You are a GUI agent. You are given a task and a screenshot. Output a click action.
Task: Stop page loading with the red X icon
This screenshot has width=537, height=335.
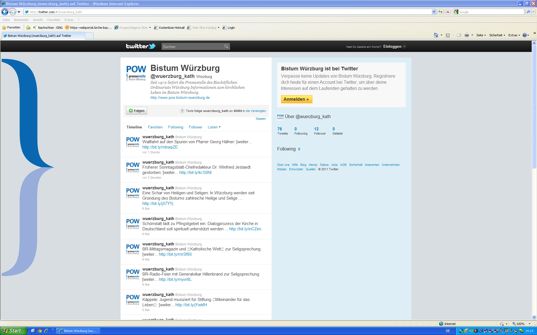pos(448,12)
